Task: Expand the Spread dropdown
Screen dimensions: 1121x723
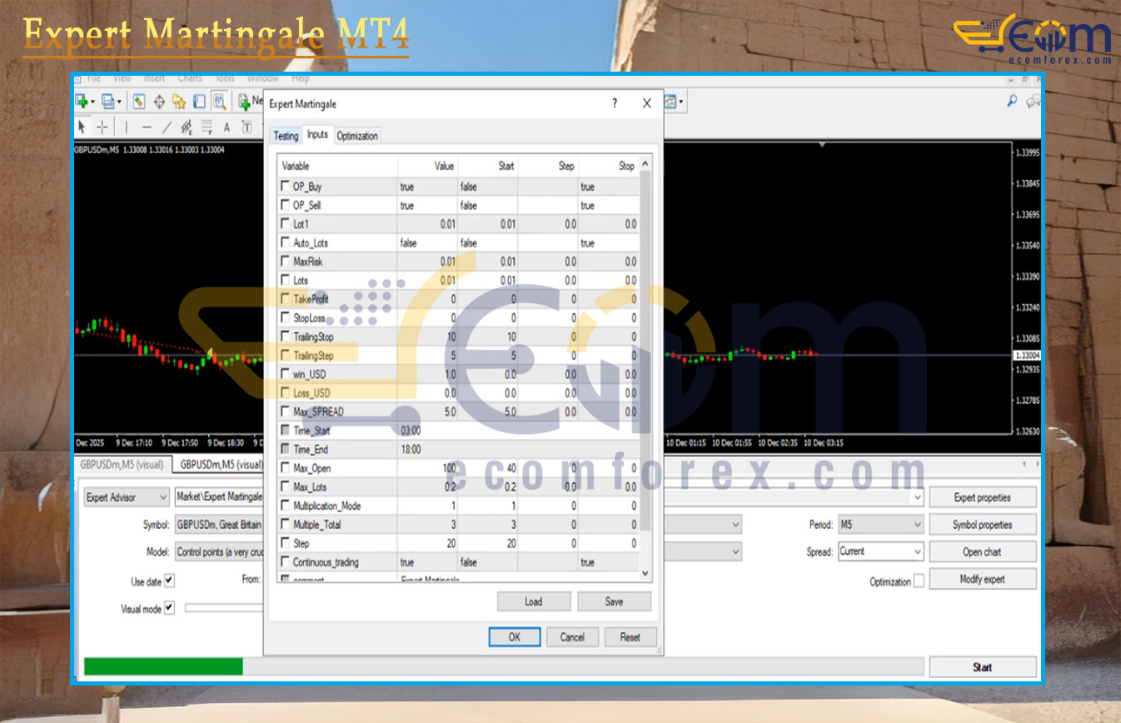Action: 880,551
